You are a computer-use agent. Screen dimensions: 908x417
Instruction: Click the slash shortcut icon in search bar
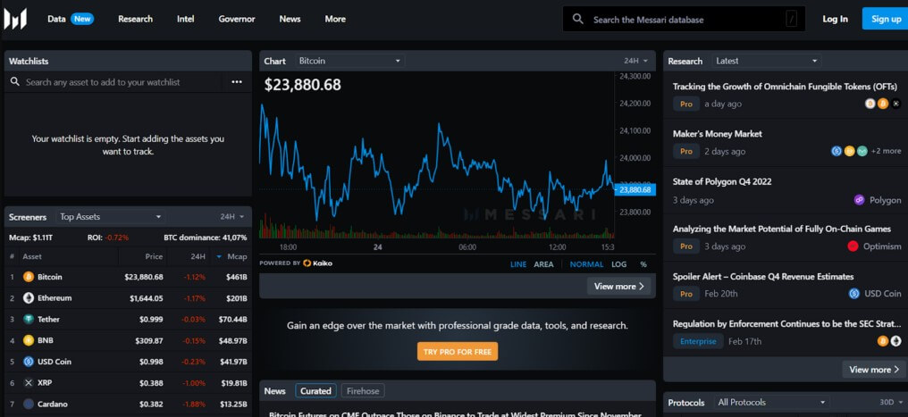[792, 19]
